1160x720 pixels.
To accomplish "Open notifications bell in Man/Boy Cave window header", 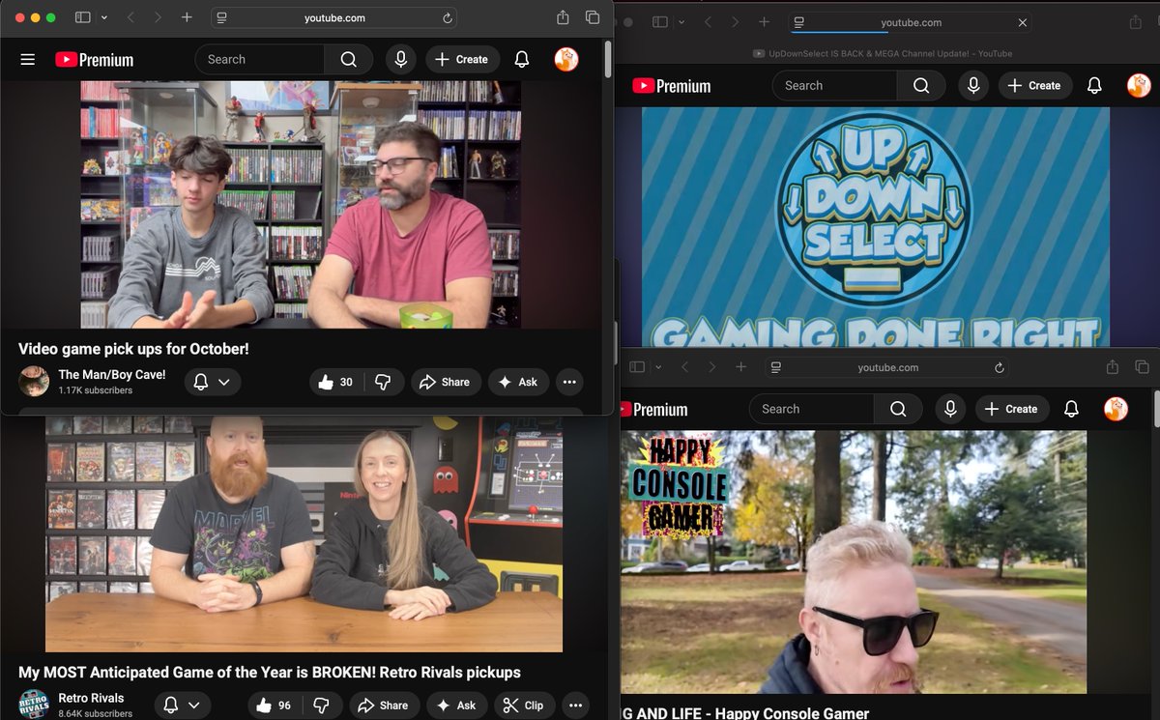I will coord(522,60).
